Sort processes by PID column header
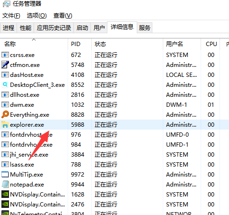Screen dimensions: 229x215 point(79,44)
